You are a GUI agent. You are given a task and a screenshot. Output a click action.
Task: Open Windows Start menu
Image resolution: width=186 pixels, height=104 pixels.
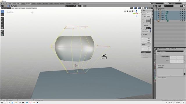point(2,103)
